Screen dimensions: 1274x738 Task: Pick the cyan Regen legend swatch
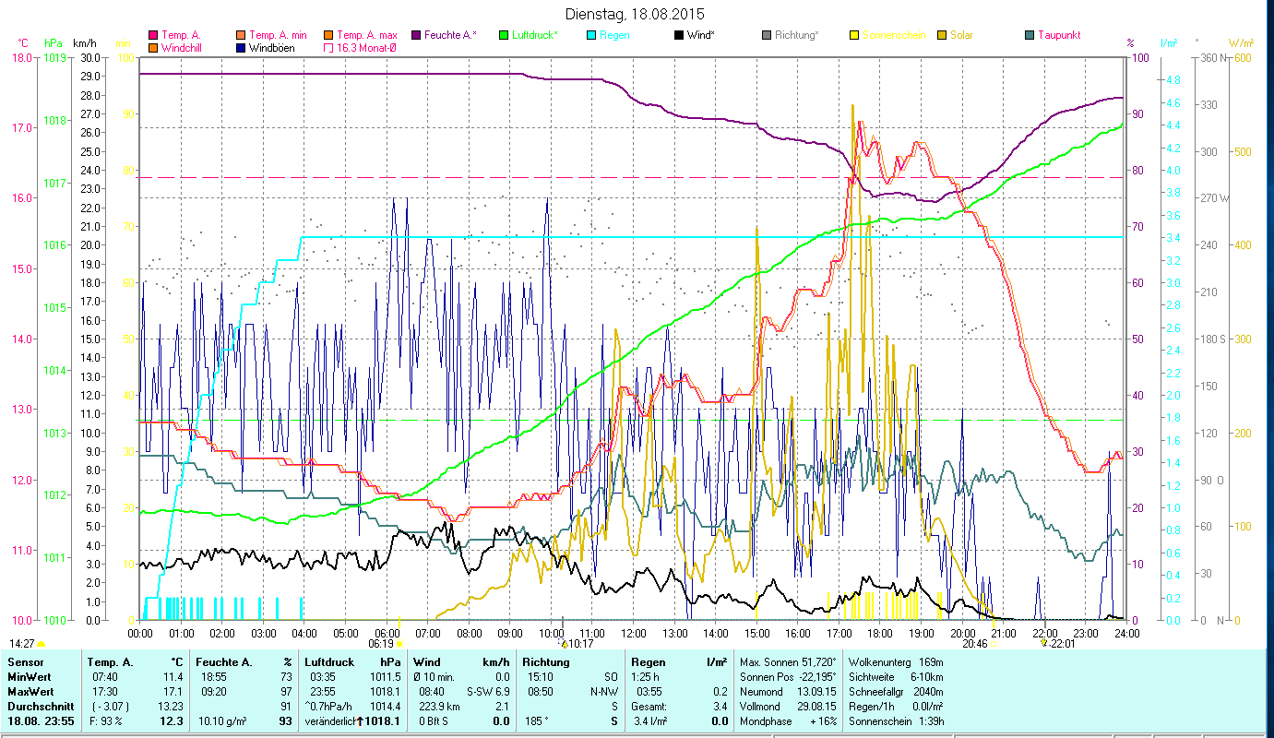coord(591,35)
